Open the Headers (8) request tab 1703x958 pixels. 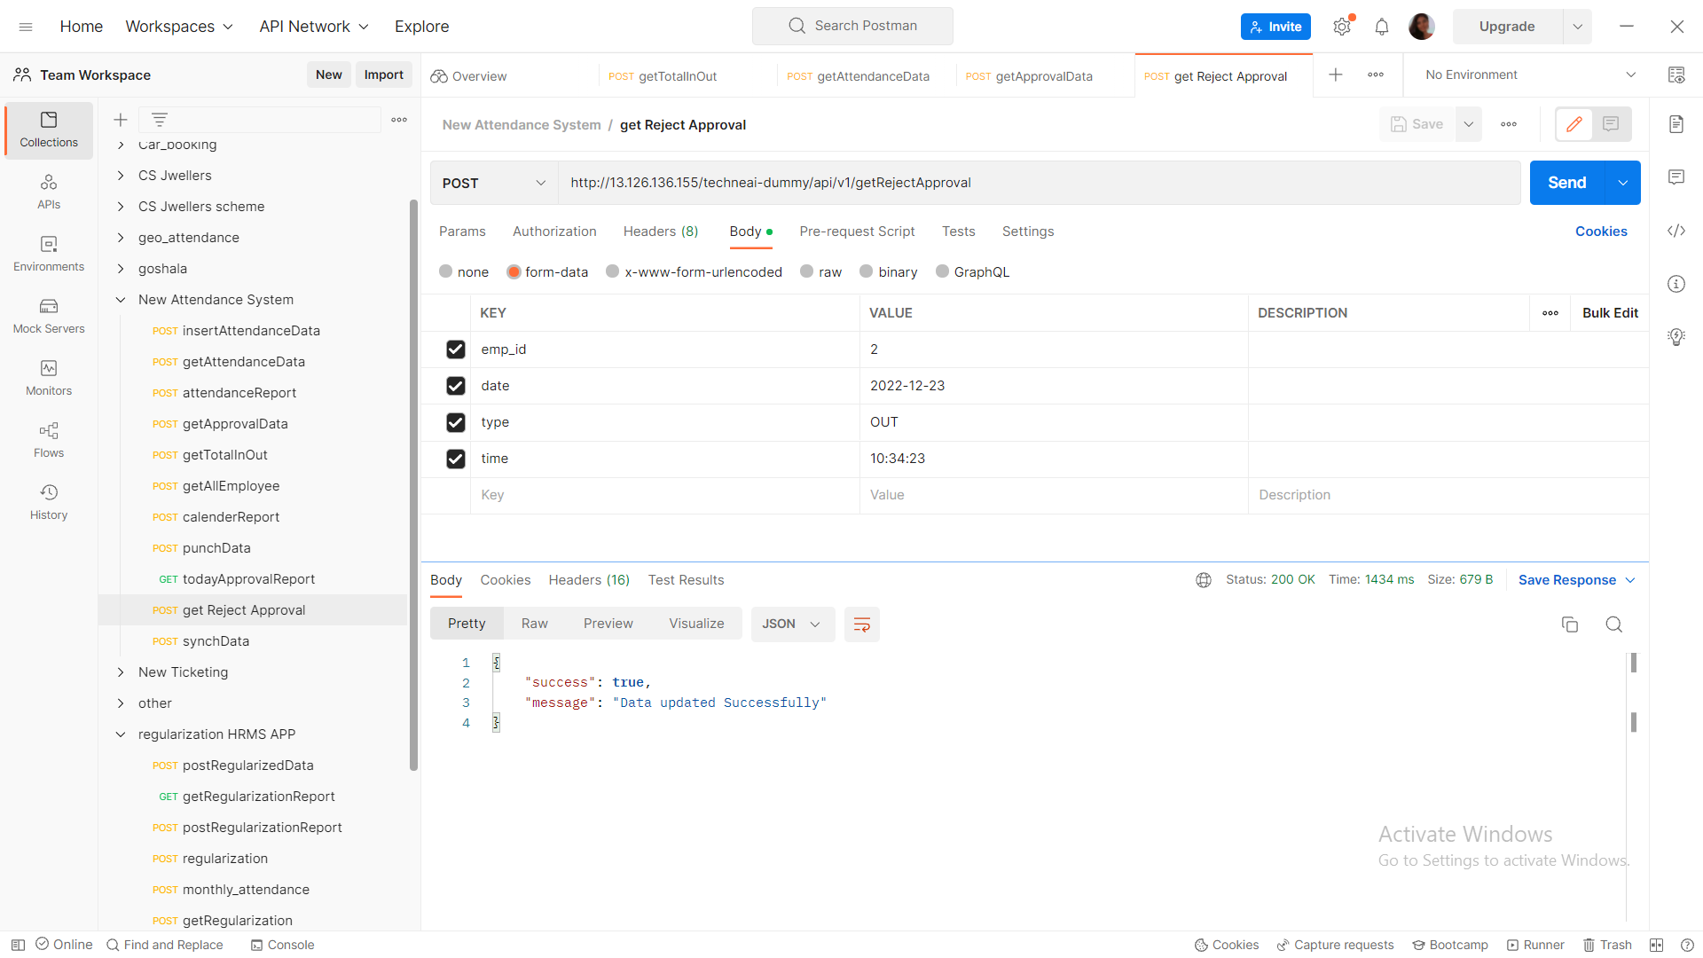point(661,232)
